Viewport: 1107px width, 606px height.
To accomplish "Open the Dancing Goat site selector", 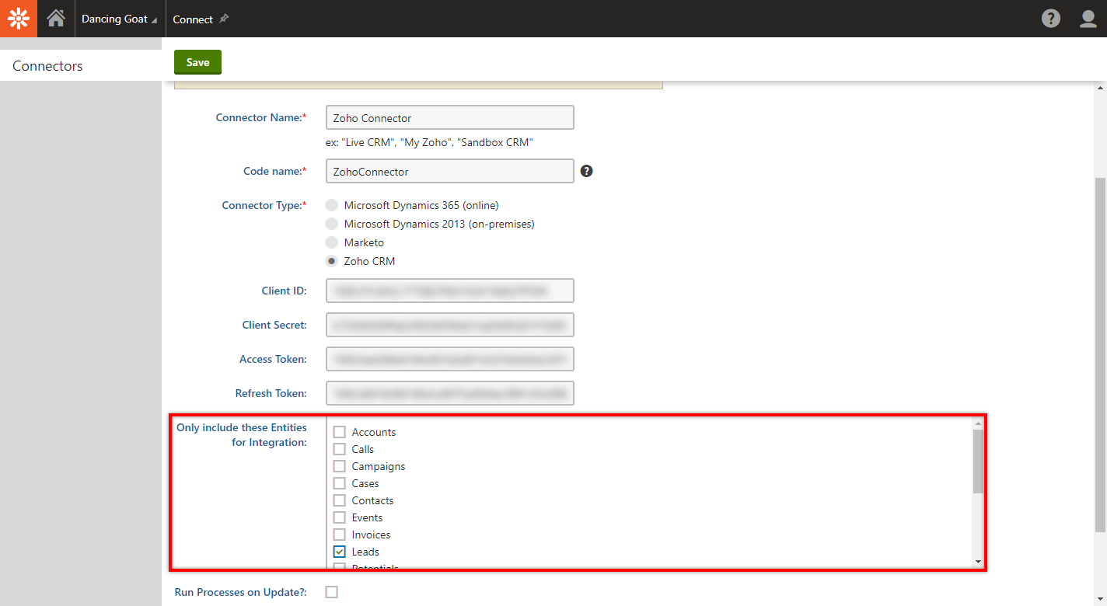I will click(119, 19).
